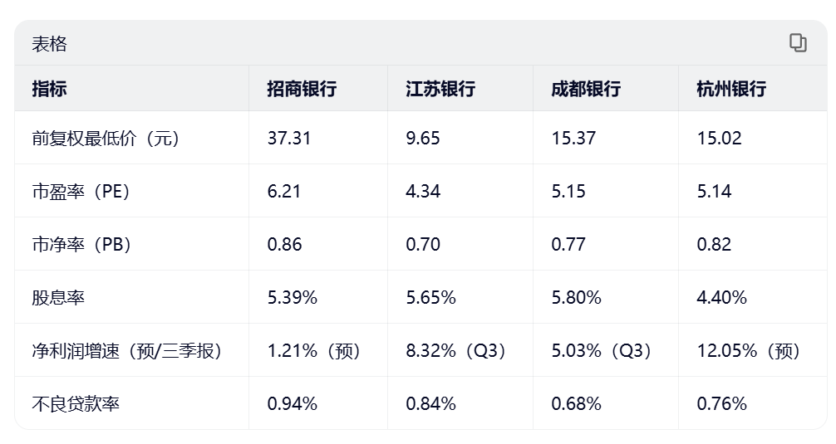This screenshot has width=836, height=444.
Task: Select the 招商银行 column header
Action: click(x=302, y=89)
